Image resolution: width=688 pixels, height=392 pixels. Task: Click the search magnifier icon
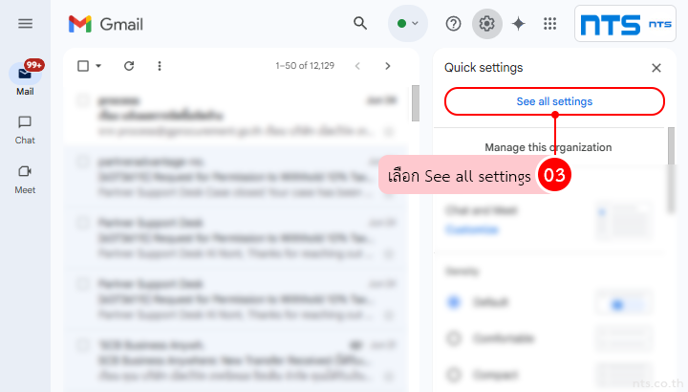pyautogui.click(x=360, y=24)
